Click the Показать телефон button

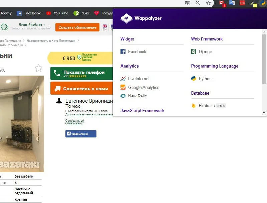81,74
